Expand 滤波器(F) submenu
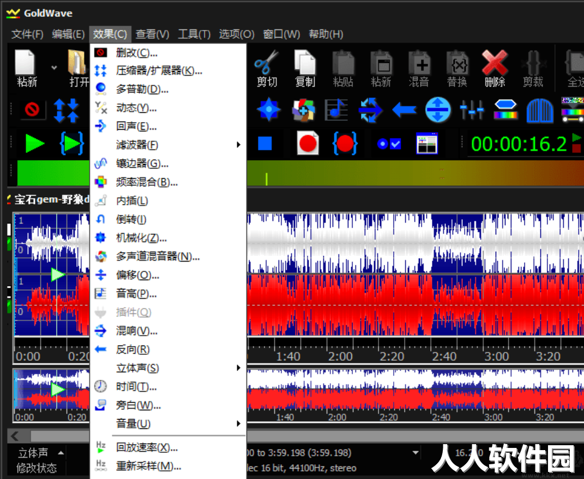 coord(238,144)
